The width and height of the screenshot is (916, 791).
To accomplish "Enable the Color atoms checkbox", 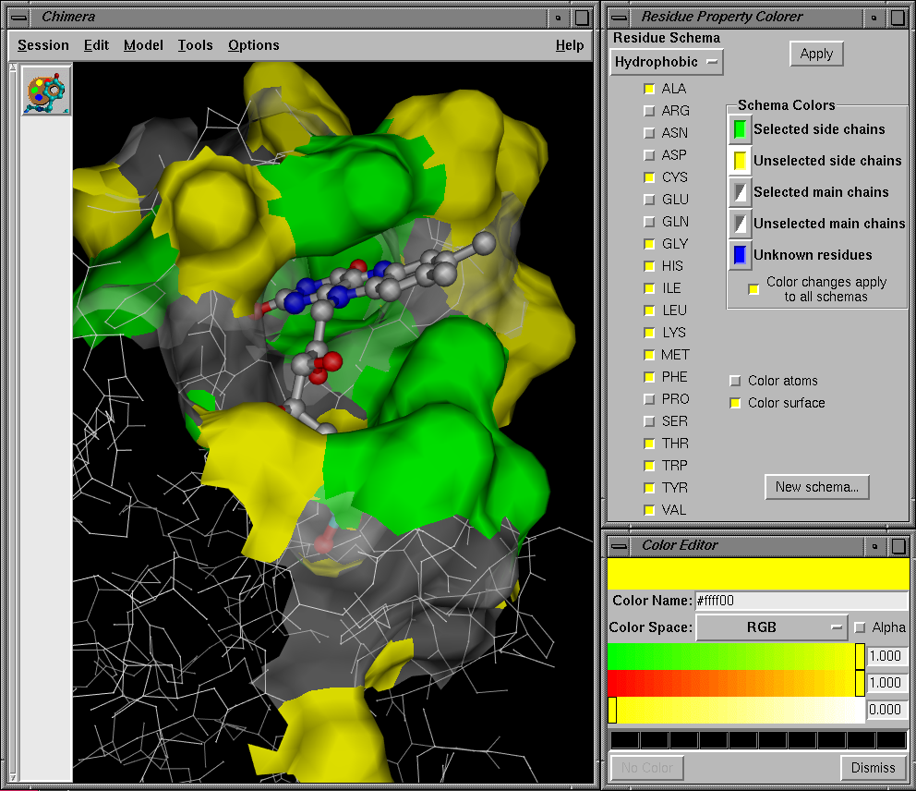I will click(x=735, y=380).
